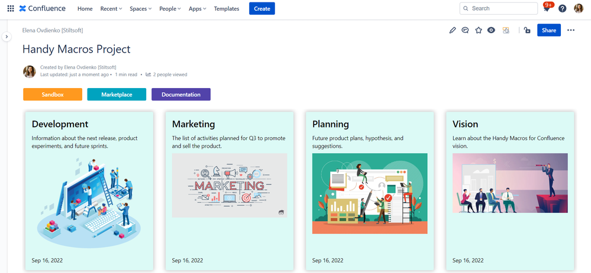Image resolution: width=591 pixels, height=273 pixels.
Task: Open the Development card title
Action: coord(60,124)
